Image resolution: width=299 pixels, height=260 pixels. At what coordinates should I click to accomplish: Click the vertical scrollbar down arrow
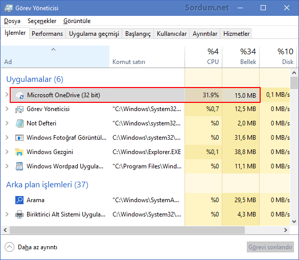click(294, 222)
